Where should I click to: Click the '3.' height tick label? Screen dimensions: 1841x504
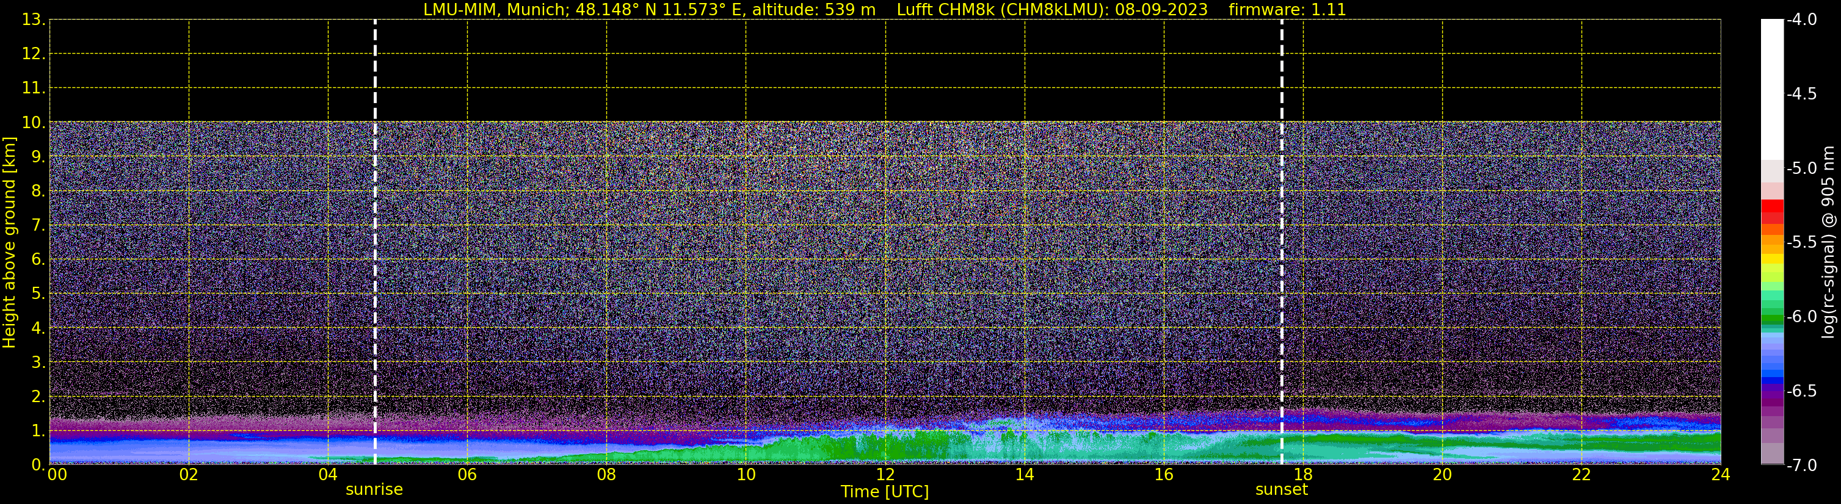(x=38, y=362)
